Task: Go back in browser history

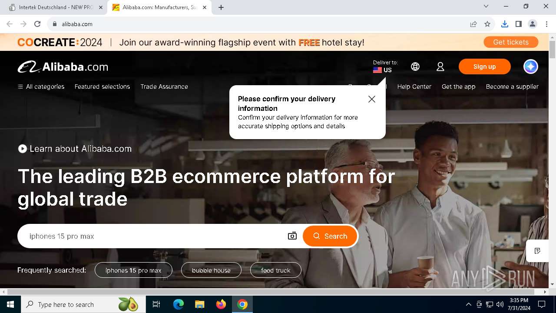Action: [x=10, y=24]
